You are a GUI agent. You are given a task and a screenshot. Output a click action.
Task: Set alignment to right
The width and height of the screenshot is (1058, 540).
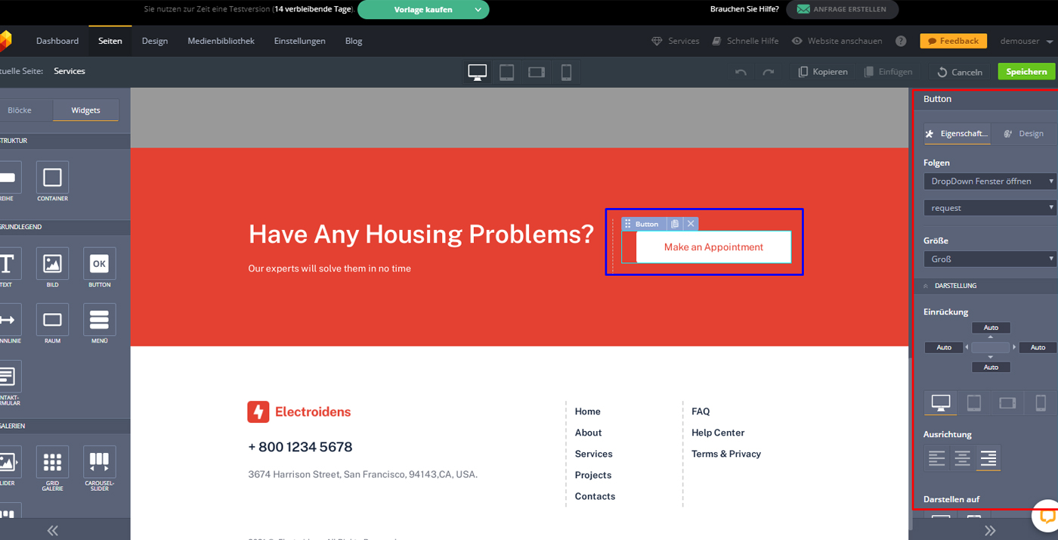(988, 458)
